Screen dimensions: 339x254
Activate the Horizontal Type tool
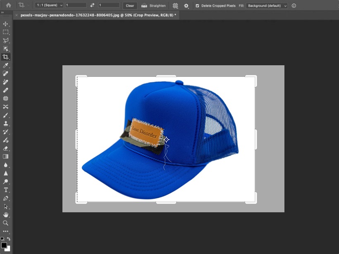click(6, 190)
